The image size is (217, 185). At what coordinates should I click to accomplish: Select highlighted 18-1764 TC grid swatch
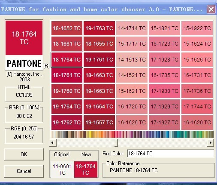[x=67, y=59]
